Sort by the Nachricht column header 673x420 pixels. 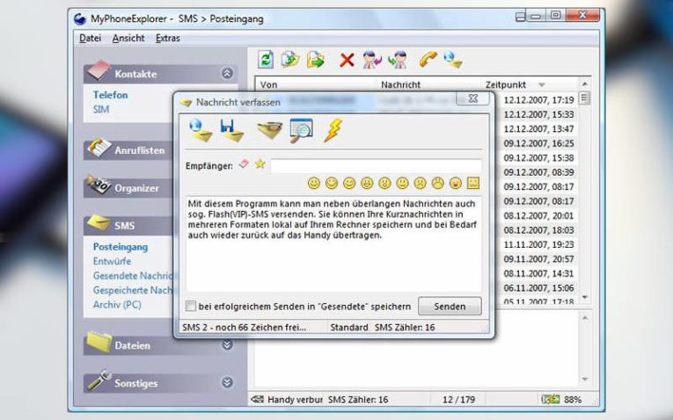point(428,84)
